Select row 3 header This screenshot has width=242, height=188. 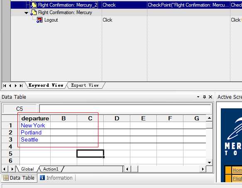pos(10,139)
